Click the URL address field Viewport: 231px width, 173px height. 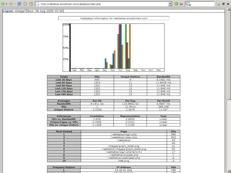(104, 4)
